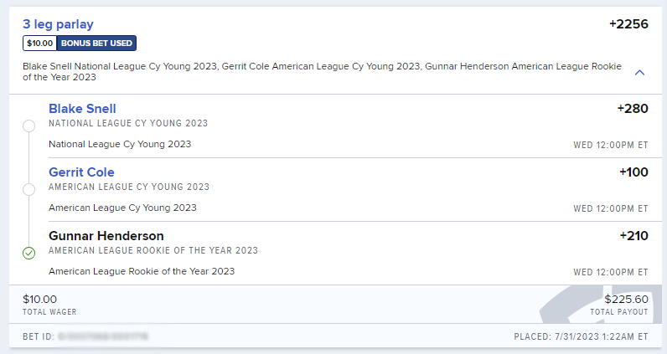The height and width of the screenshot is (354, 667).
Task: Open the Blake Snell link
Action: coord(82,109)
